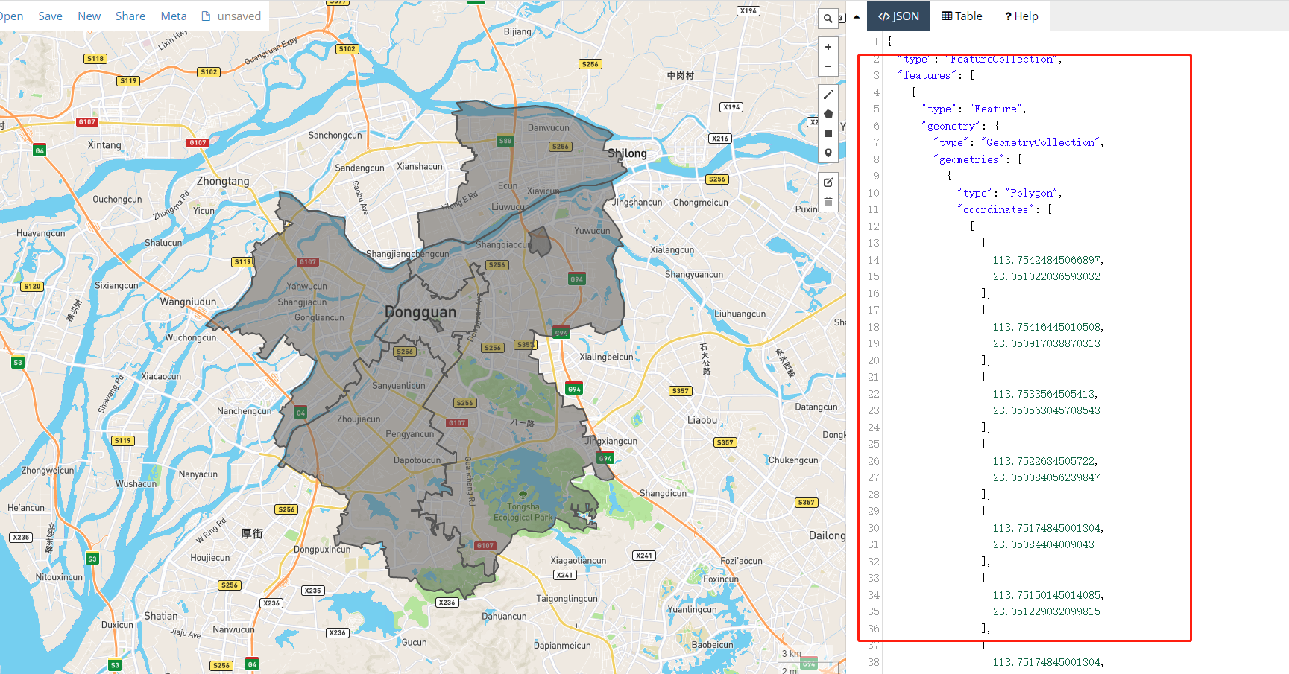Click the latitude value 23.051022036593032

(1047, 276)
